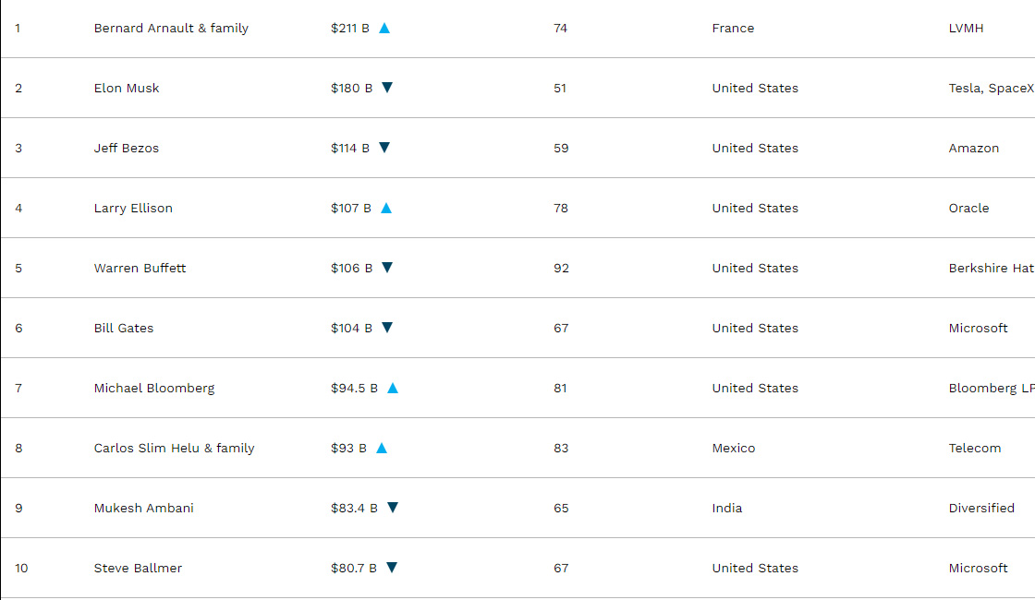Open Carlos Slim Helu & family entry
Screen dimensions: 1035x600
[174, 449]
